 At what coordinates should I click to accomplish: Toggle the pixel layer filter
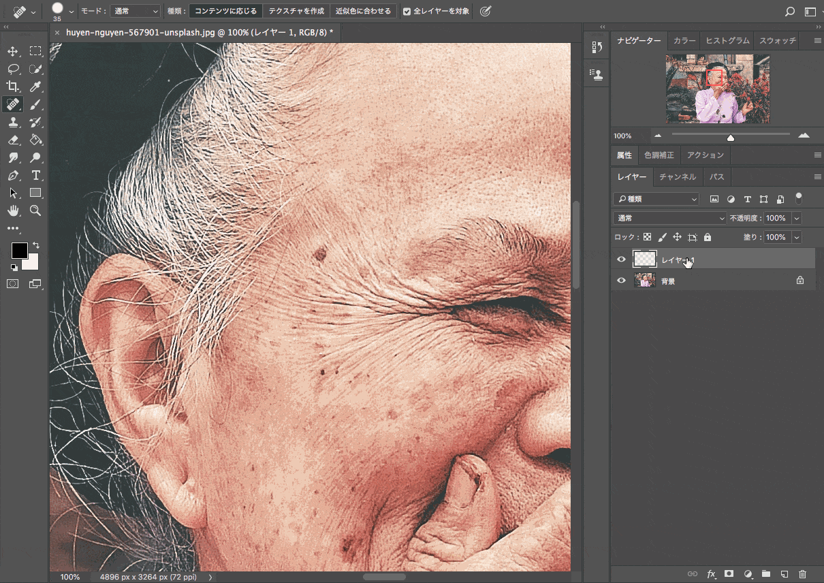714,199
